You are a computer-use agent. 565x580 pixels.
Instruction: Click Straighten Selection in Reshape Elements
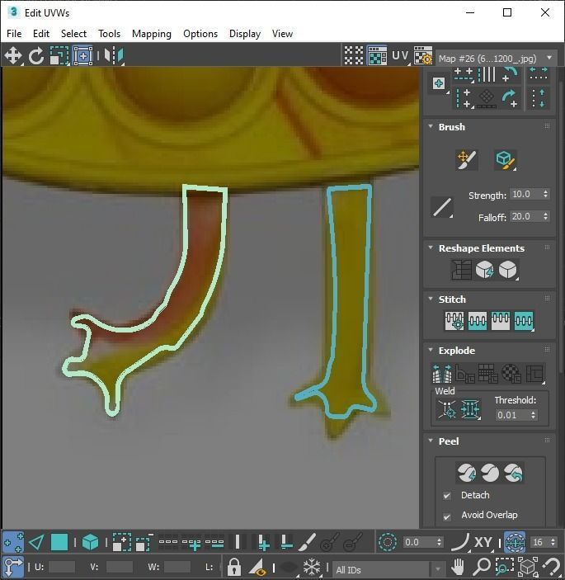tap(461, 269)
